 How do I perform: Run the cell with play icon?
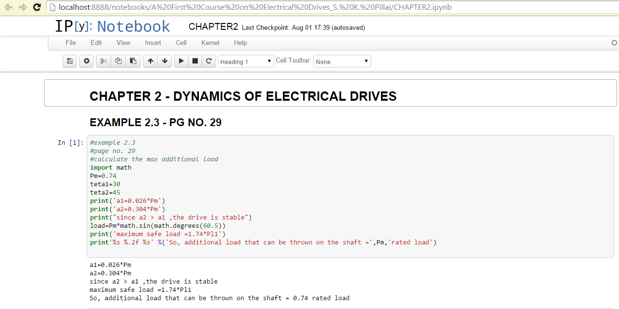point(181,61)
